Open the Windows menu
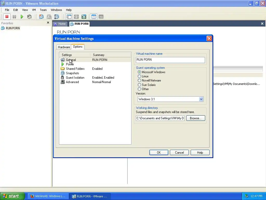The height and width of the screenshot is (200, 266). (56, 10)
